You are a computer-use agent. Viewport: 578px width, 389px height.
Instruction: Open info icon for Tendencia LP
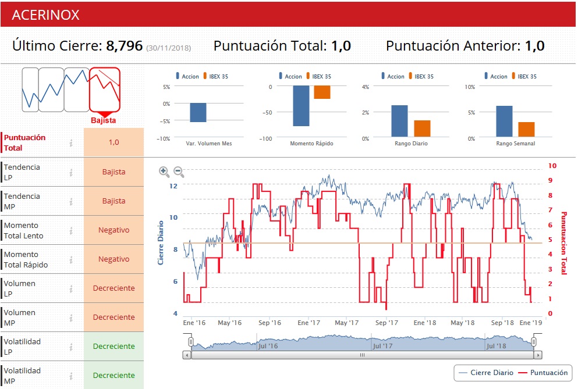tap(71, 172)
